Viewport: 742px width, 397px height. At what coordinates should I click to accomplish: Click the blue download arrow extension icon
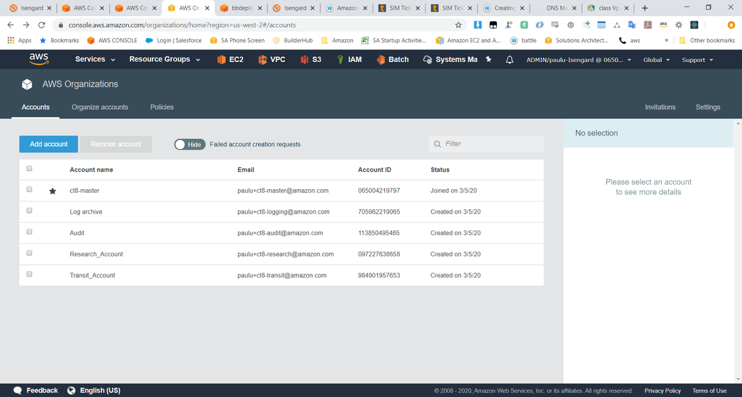[x=478, y=25]
